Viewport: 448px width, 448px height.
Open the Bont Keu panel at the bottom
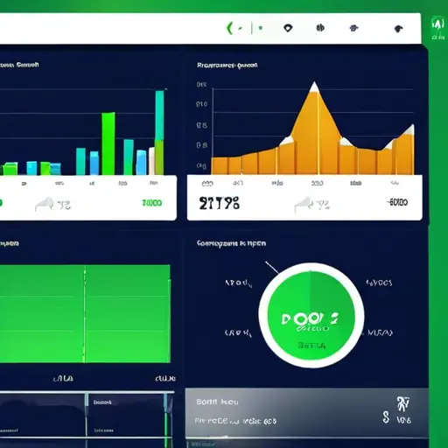click(306, 412)
